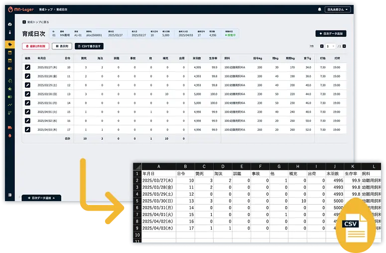Click 育成トップ in the breadcrumb
The height and width of the screenshot is (253, 386).
46,9
